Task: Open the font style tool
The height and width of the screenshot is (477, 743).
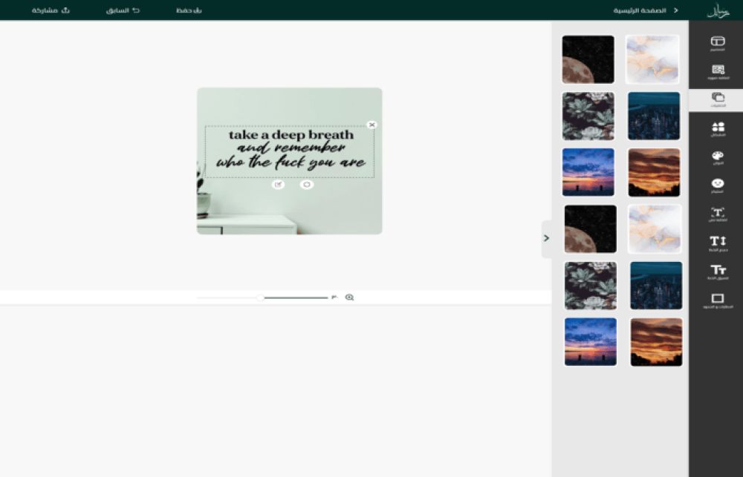Action: pos(717,270)
